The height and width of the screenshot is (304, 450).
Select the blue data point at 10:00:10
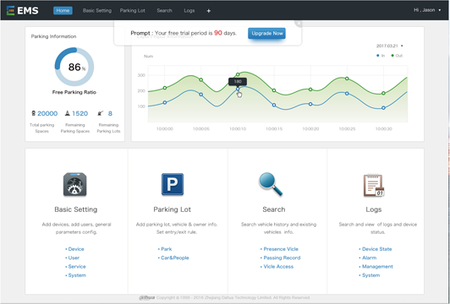(238, 90)
